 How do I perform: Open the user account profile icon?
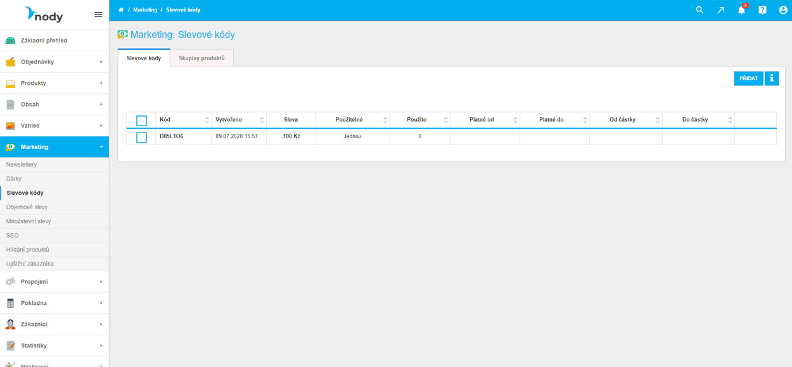(783, 10)
